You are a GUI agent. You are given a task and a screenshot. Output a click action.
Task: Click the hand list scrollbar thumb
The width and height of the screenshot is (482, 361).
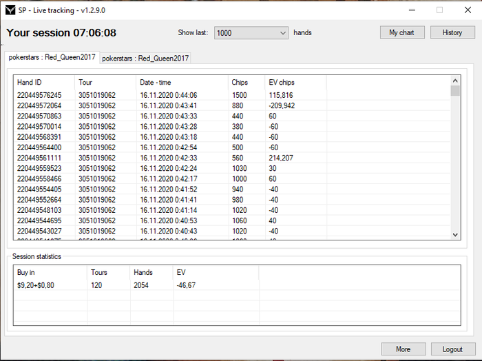(455, 91)
